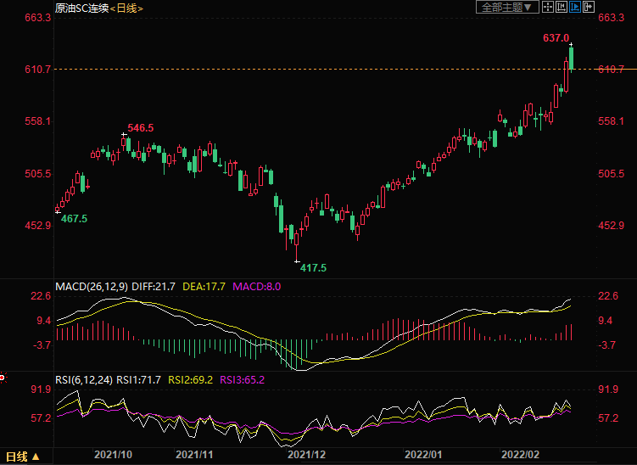Click the exit panel arrow icon
This screenshot has width=637, height=465.
click(588, 8)
